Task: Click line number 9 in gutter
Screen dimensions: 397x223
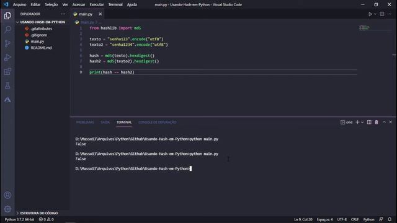Action: click(x=81, y=72)
